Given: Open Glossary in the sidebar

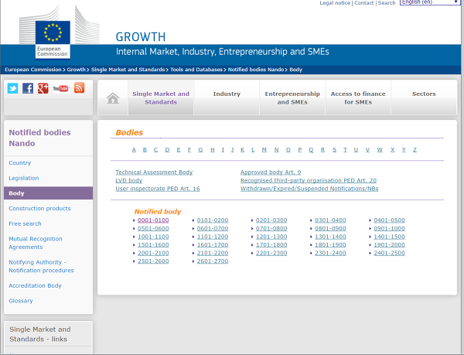Looking at the screenshot, I should (x=21, y=301).
